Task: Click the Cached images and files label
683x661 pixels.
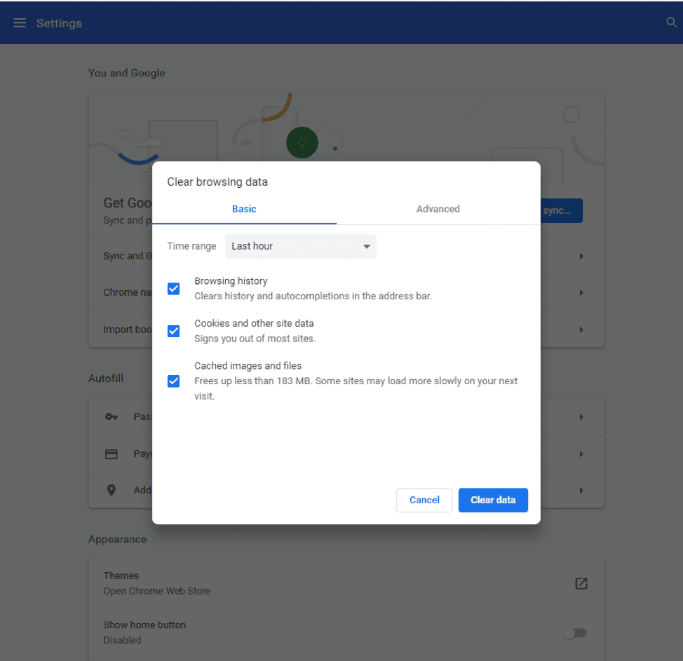Action: point(248,366)
